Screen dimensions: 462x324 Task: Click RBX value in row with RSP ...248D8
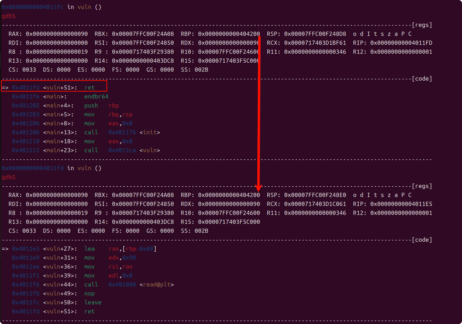pos(143,34)
